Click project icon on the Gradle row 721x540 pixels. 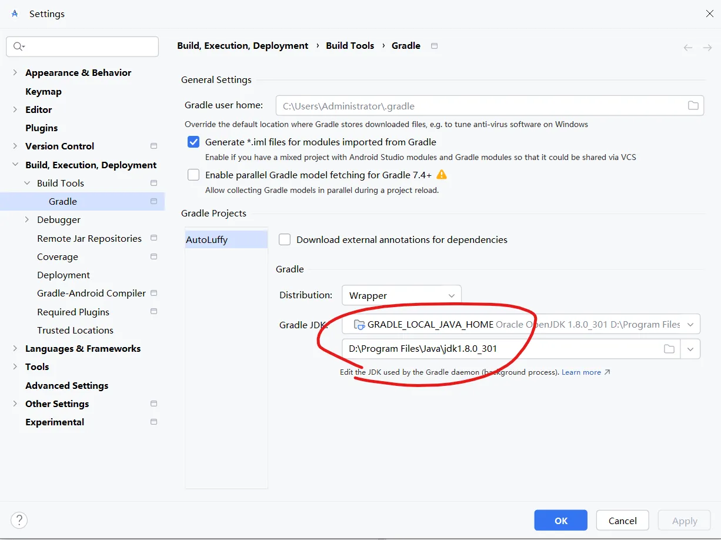(153, 201)
